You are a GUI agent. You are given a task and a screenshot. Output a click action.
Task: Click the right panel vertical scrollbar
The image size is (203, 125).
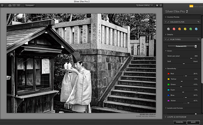(x=202, y=61)
